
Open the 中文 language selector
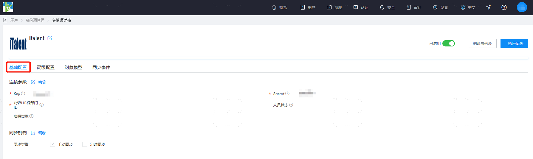click(468, 7)
